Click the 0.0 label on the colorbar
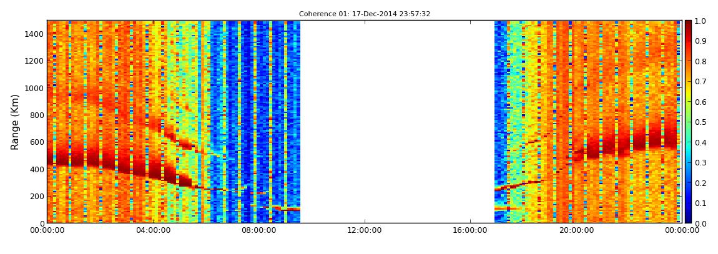The width and height of the screenshot is (718, 254). coord(701,223)
